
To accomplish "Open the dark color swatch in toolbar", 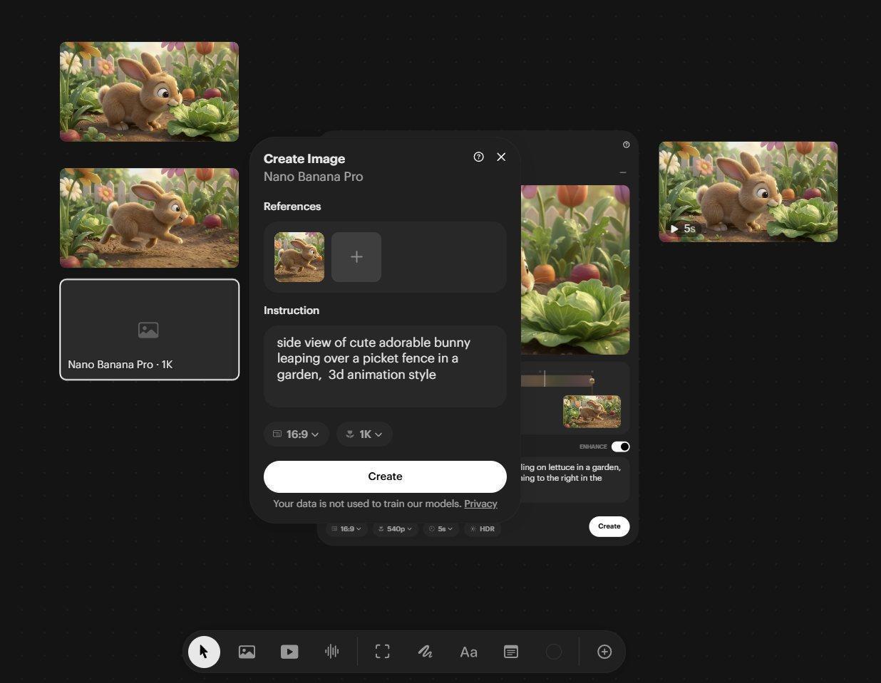I will pyautogui.click(x=554, y=652).
